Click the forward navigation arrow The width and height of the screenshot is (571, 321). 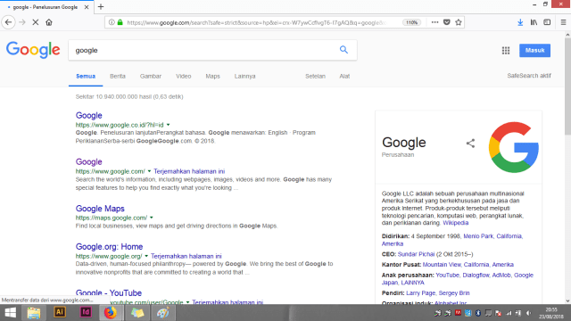[x=22, y=22]
